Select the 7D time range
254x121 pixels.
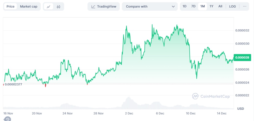click(x=193, y=6)
